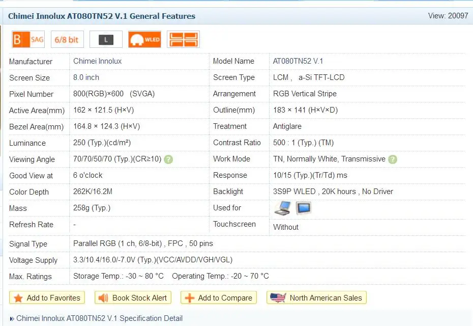Click the Add to Favorites button
The image size is (473, 326).
(x=47, y=298)
